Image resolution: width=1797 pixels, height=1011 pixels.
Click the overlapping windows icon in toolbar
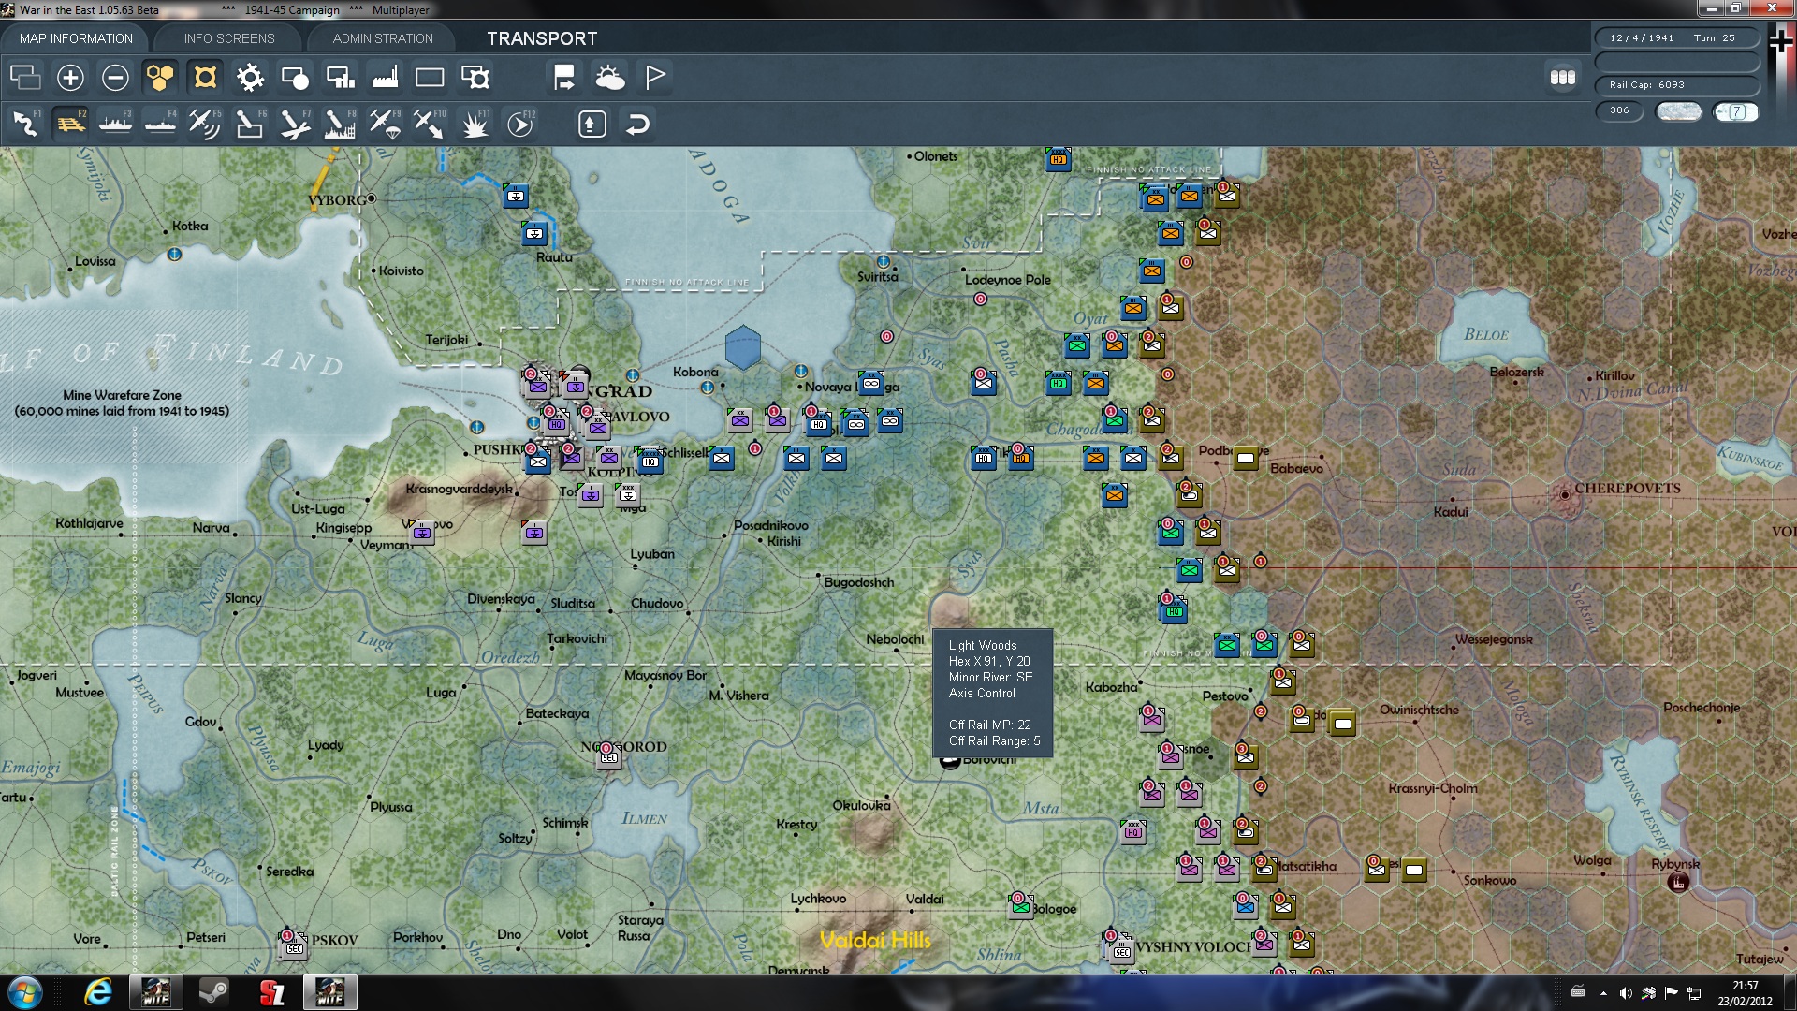25,78
